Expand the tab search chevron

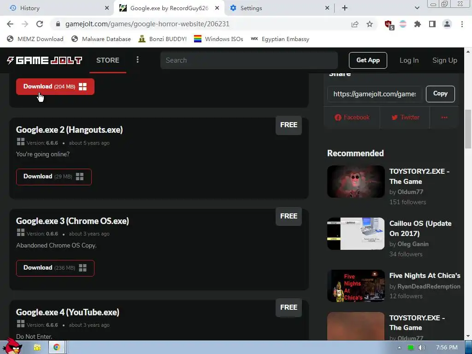(x=417, y=8)
